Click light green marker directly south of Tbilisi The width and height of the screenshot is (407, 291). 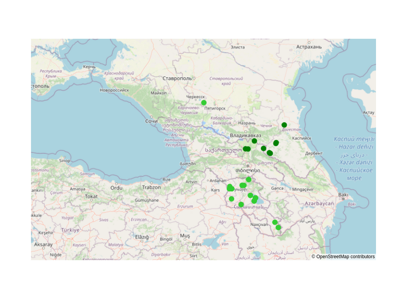tap(248, 180)
